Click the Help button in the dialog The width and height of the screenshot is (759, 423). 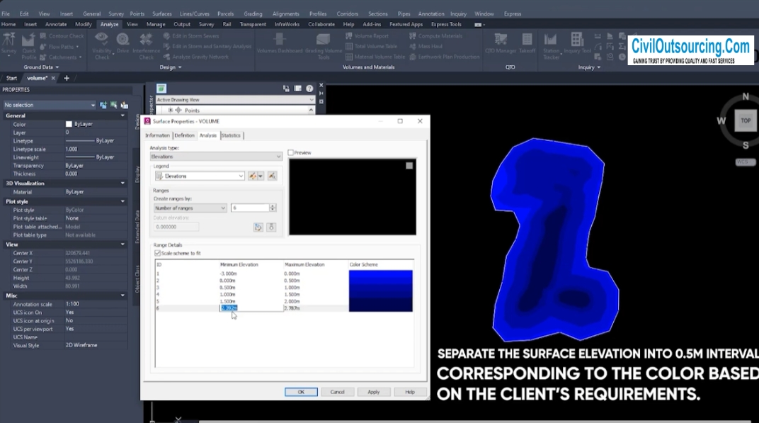pyautogui.click(x=410, y=392)
